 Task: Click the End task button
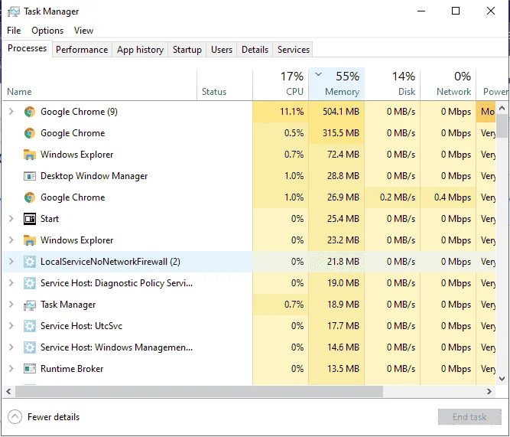[469, 417]
